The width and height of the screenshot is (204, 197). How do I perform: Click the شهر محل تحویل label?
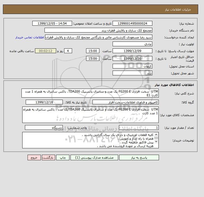(182, 73)
